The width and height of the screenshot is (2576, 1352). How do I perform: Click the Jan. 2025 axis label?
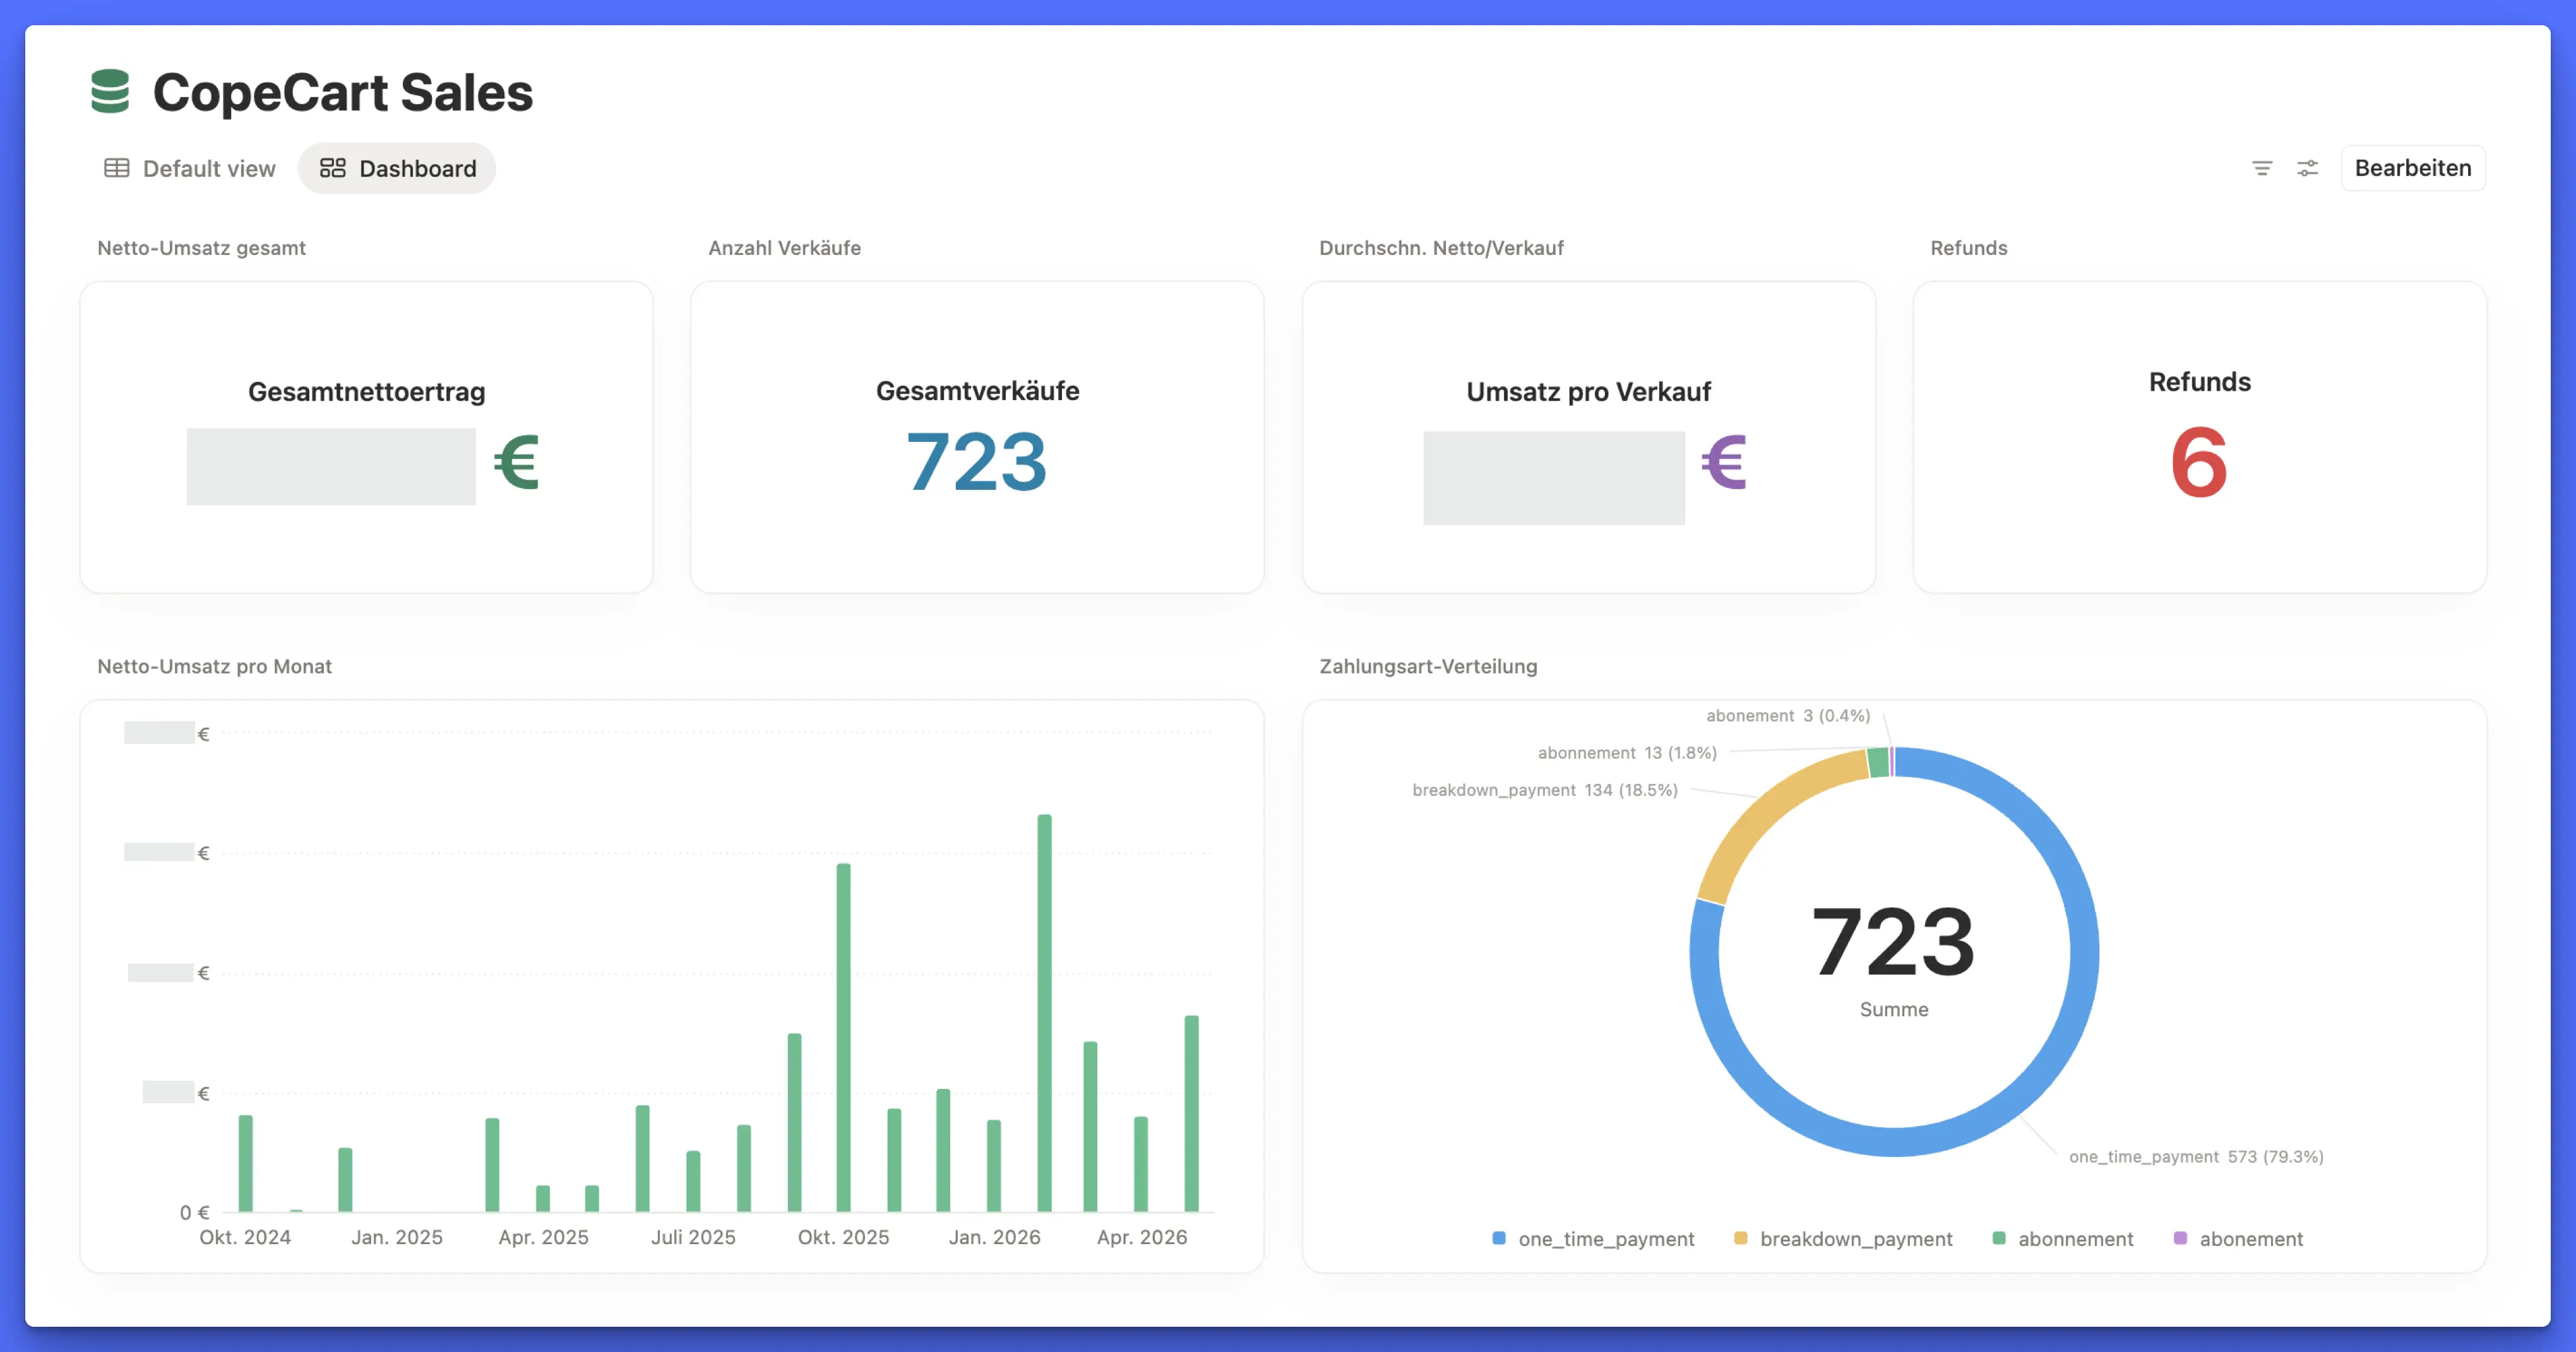[x=396, y=1237]
